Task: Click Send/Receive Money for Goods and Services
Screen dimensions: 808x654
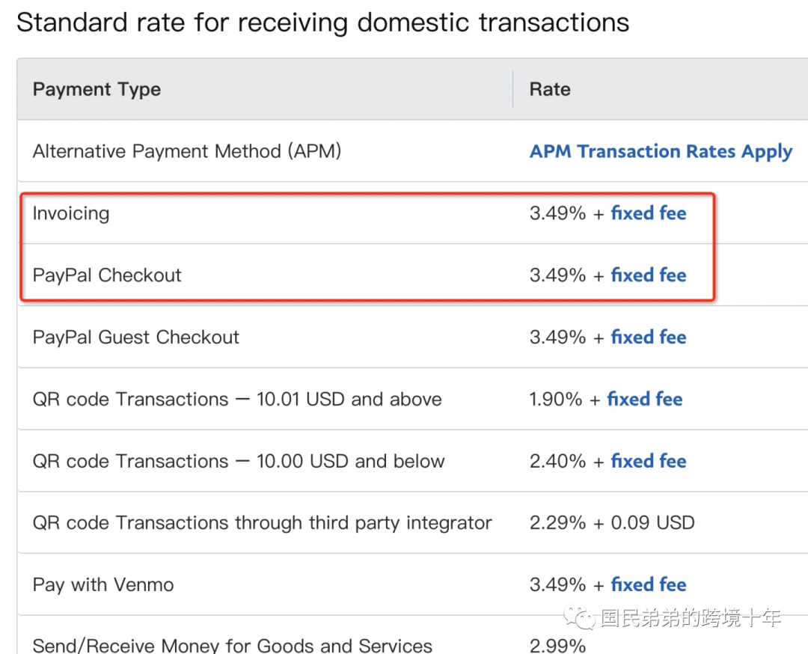Action: 232,645
